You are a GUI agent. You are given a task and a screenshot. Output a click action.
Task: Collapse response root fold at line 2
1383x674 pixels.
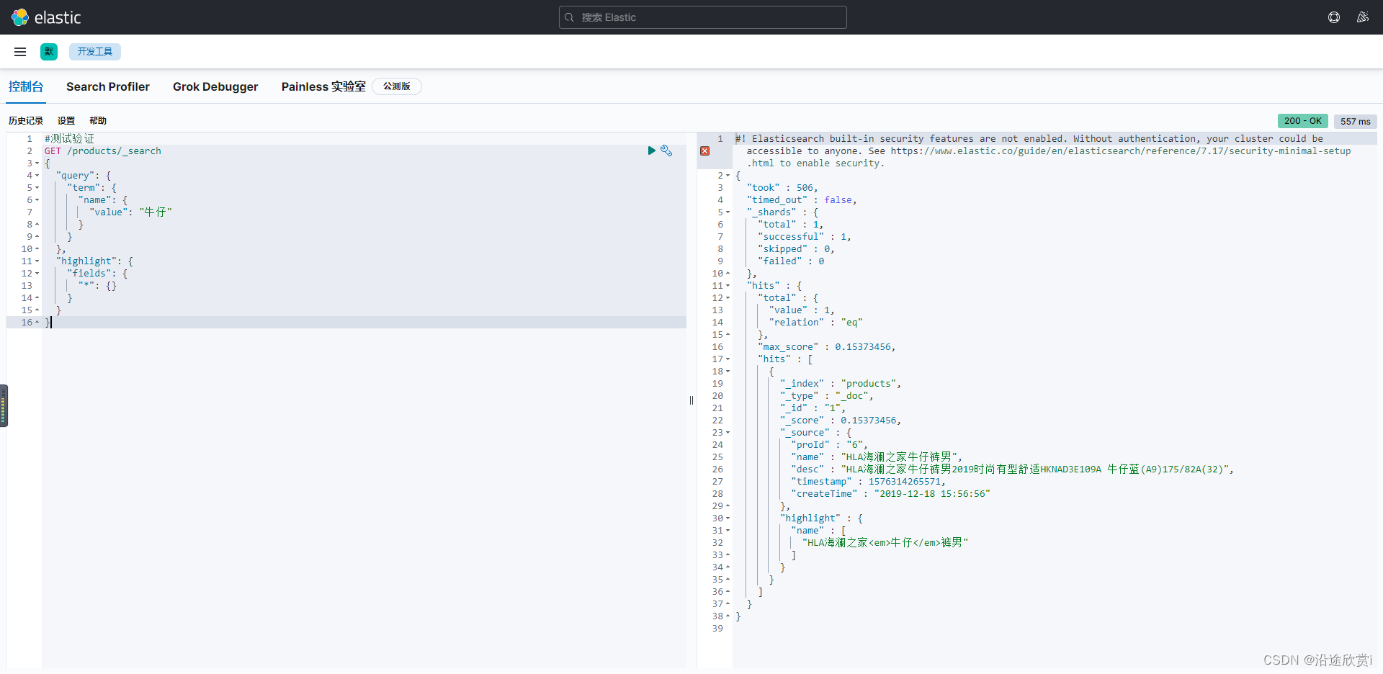click(x=728, y=176)
